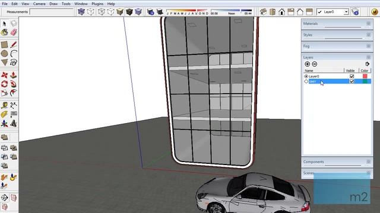Choose the Arc tool

pyautogui.click(x=14, y=53)
